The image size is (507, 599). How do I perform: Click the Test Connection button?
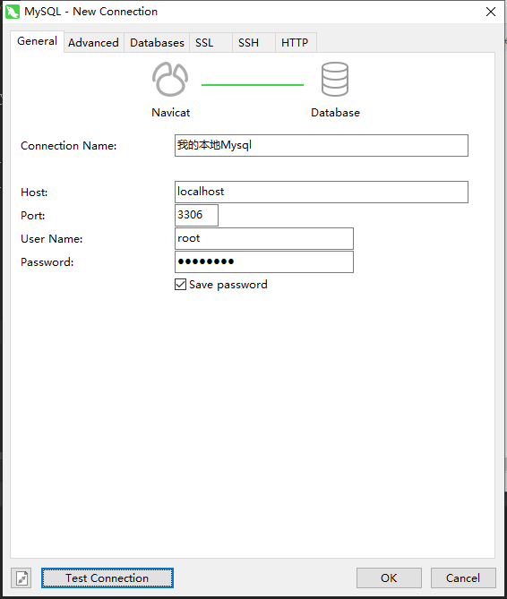(107, 578)
